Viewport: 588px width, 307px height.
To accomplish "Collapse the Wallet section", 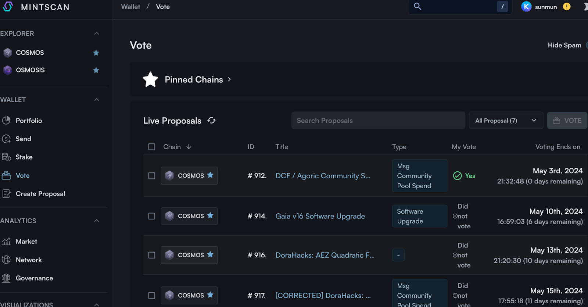I will [x=97, y=100].
